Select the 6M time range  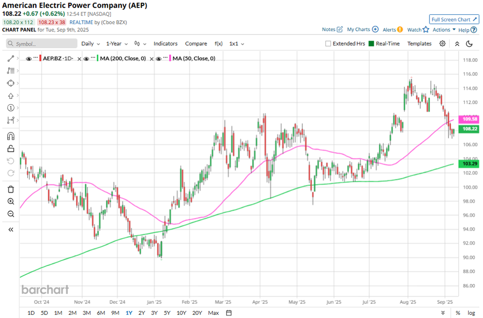tap(101, 313)
